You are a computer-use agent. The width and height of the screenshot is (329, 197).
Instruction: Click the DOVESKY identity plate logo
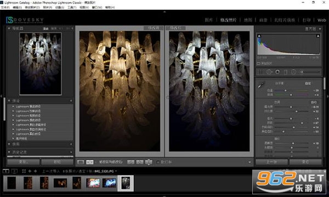(25, 20)
